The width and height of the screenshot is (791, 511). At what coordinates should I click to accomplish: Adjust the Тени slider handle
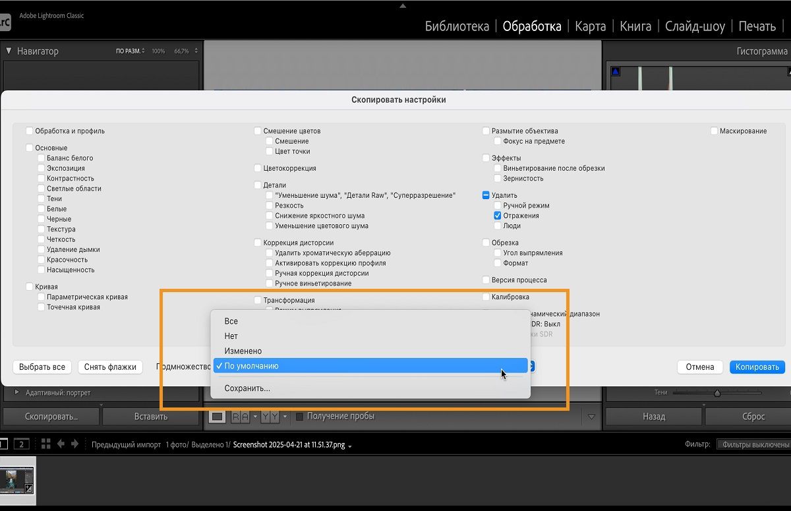[x=717, y=392]
